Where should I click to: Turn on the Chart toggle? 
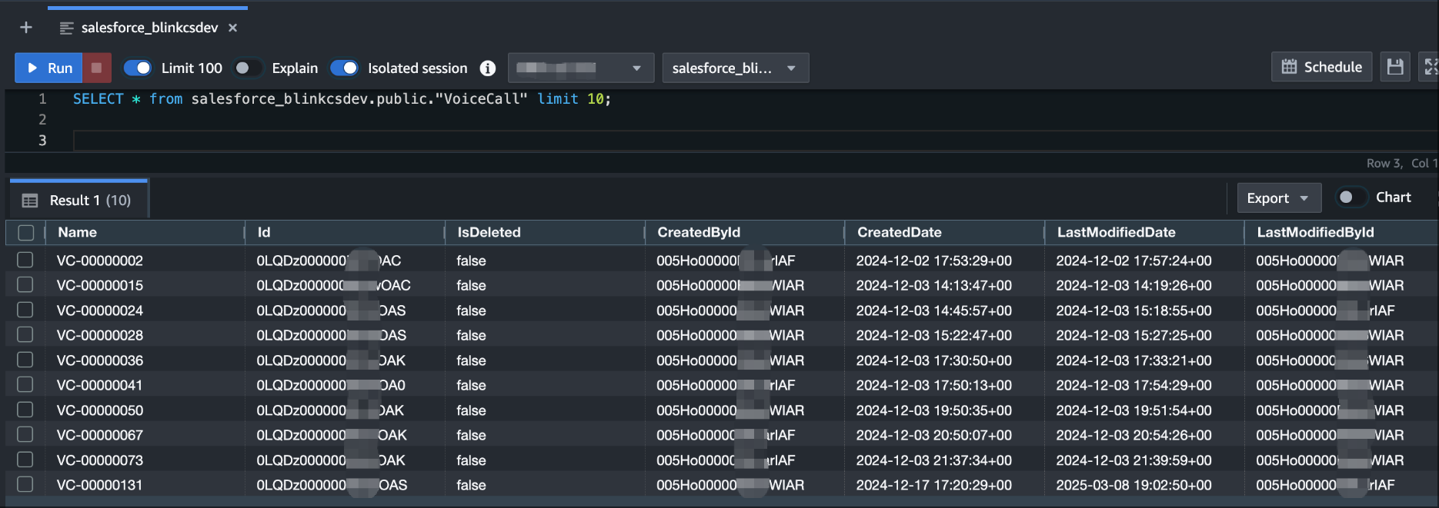pos(1351,198)
